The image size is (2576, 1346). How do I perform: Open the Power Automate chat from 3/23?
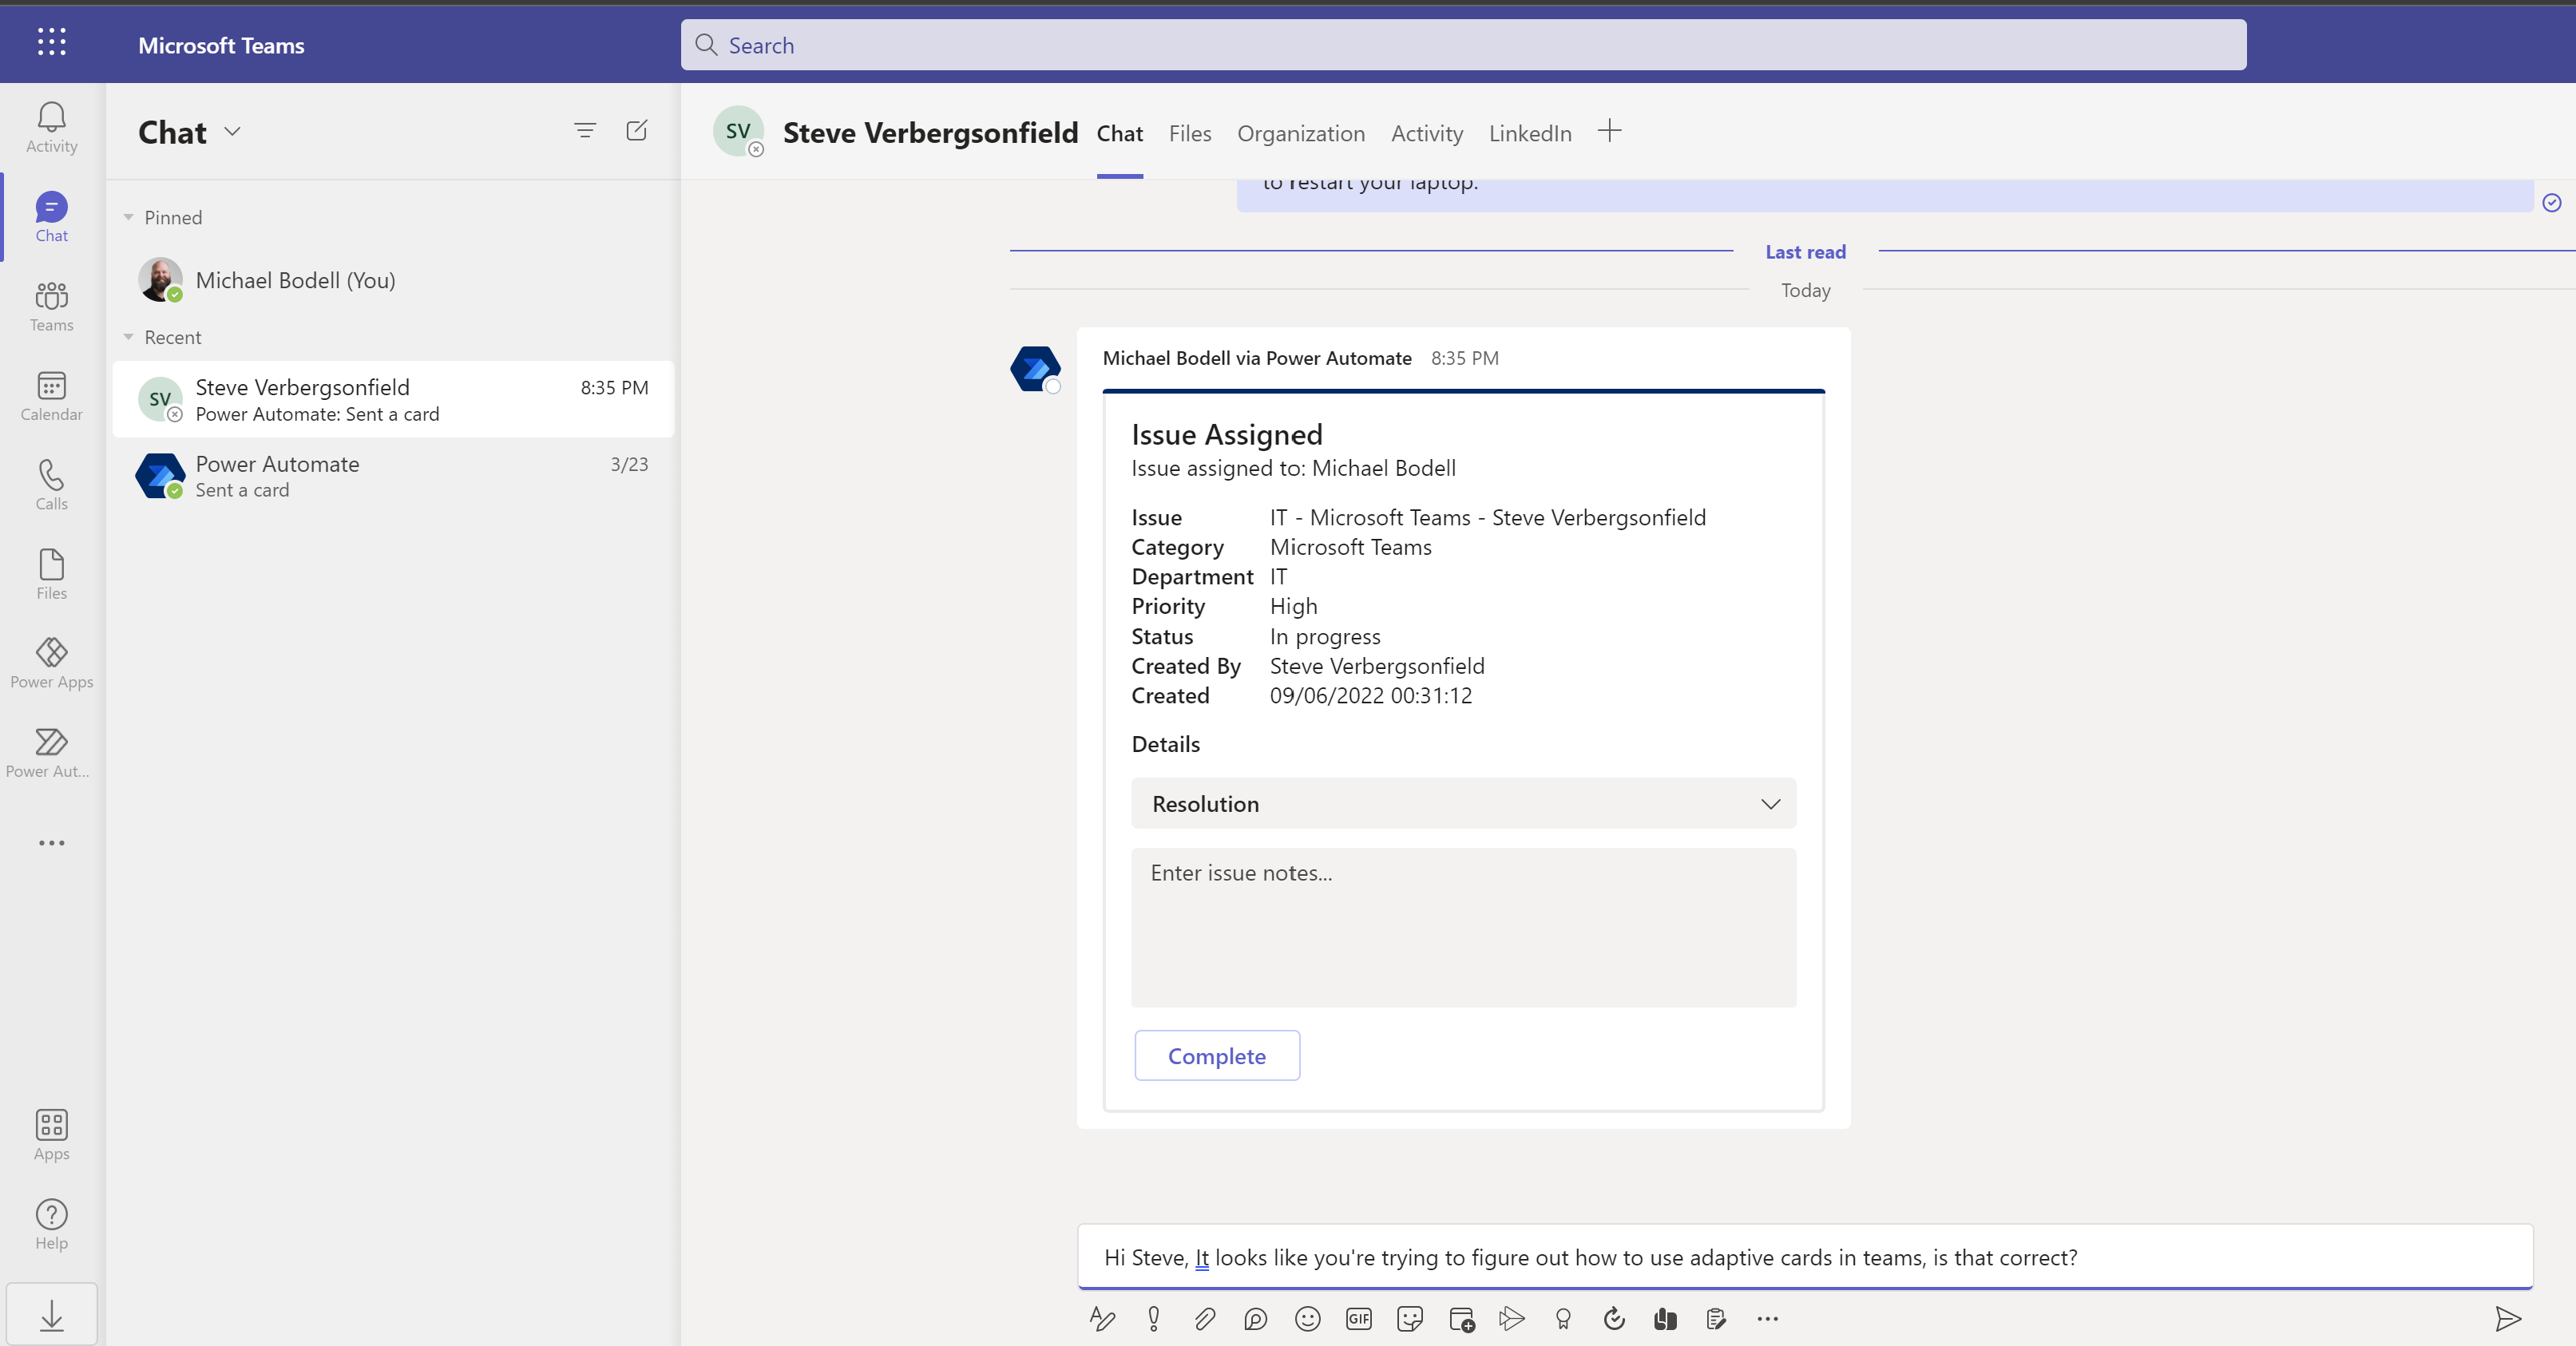click(x=393, y=476)
